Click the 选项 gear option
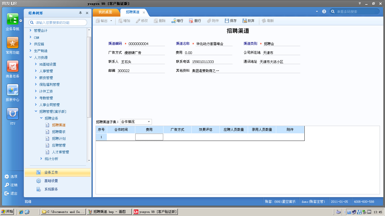The height and width of the screenshot is (216, 385). [x=11, y=177]
